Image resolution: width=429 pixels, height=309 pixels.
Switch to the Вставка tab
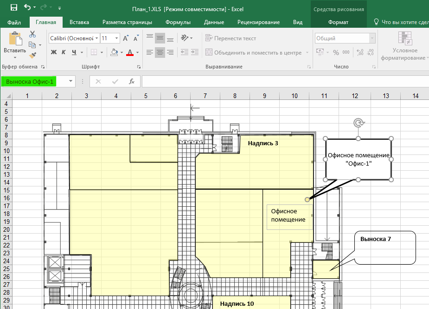click(x=79, y=22)
